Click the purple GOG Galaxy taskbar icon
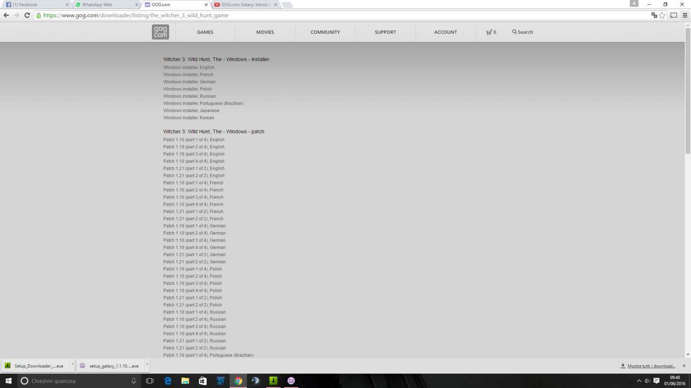Viewport: 691px width, 388px height. click(x=291, y=381)
